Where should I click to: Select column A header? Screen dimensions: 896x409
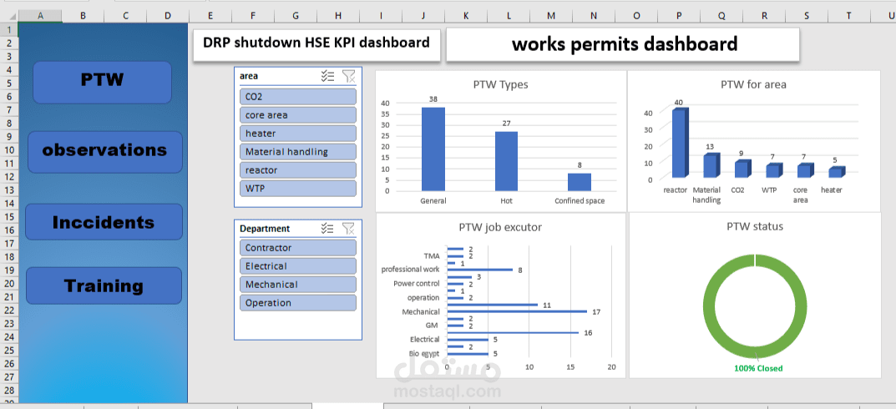coord(40,16)
